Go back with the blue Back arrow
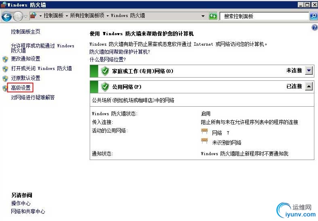The image size is (318, 221). (x=6, y=17)
